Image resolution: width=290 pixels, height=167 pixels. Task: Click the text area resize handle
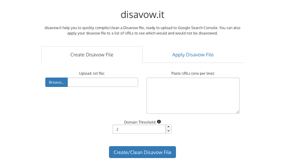pos(238,112)
